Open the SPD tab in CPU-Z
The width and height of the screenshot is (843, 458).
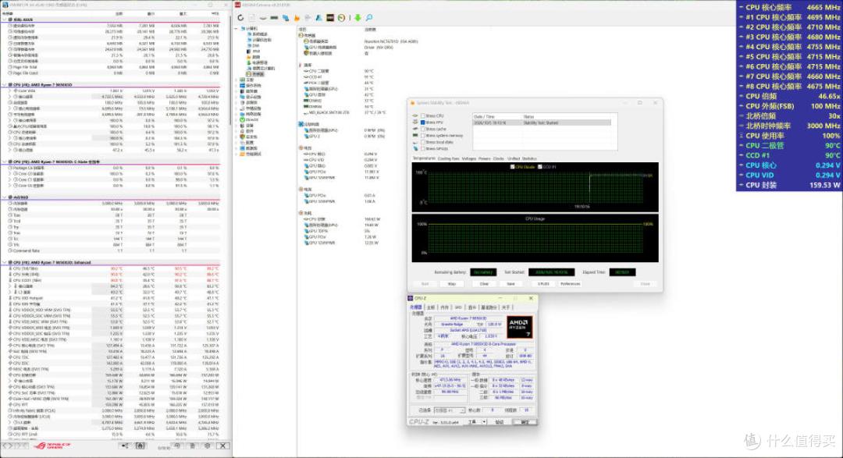coord(459,307)
